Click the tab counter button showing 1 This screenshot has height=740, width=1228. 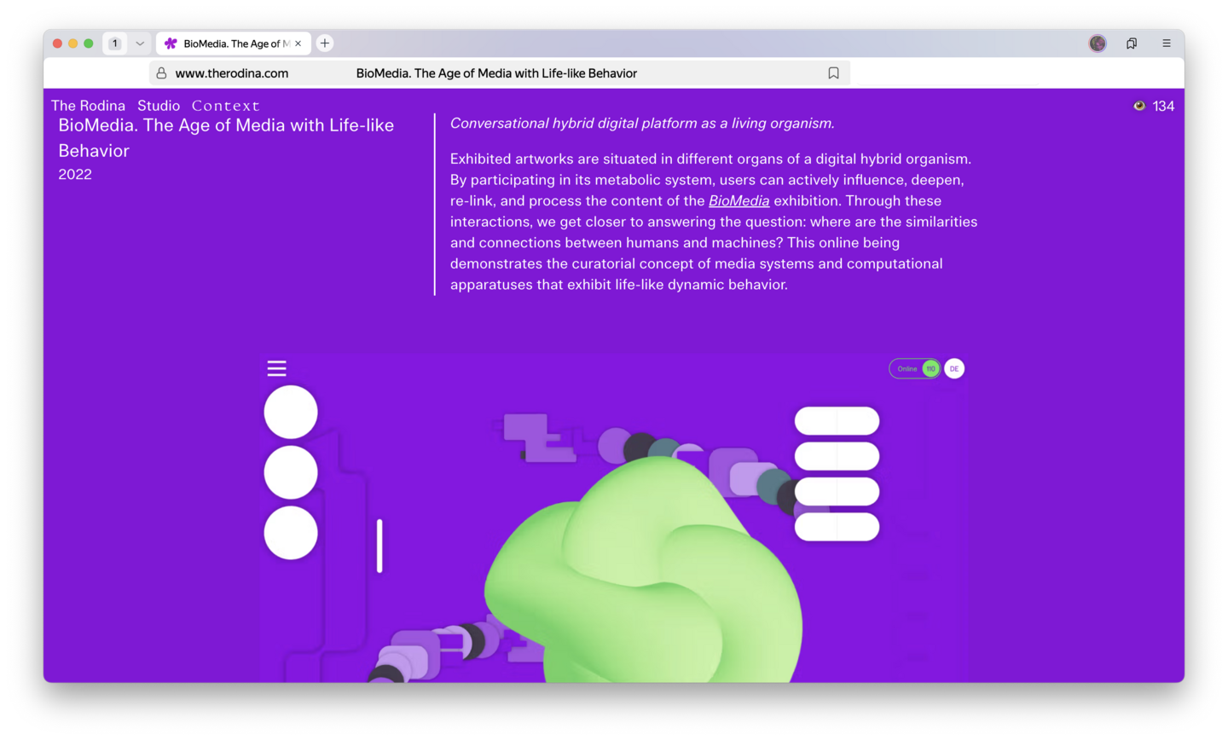point(115,43)
